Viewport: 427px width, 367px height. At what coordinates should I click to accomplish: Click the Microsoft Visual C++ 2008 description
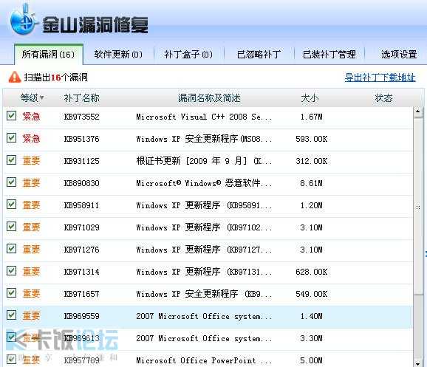click(204, 117)
